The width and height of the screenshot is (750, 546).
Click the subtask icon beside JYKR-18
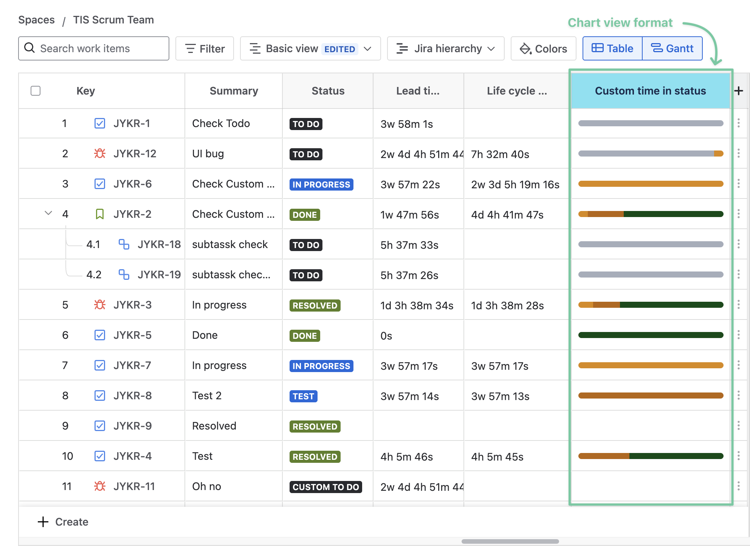click(x=124, y=244)
